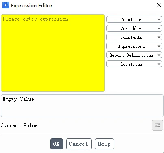The width and height of the screenshot is (164, 153).
Task: Open the Locations dropdown menu
Action: [x=134, y=64]
